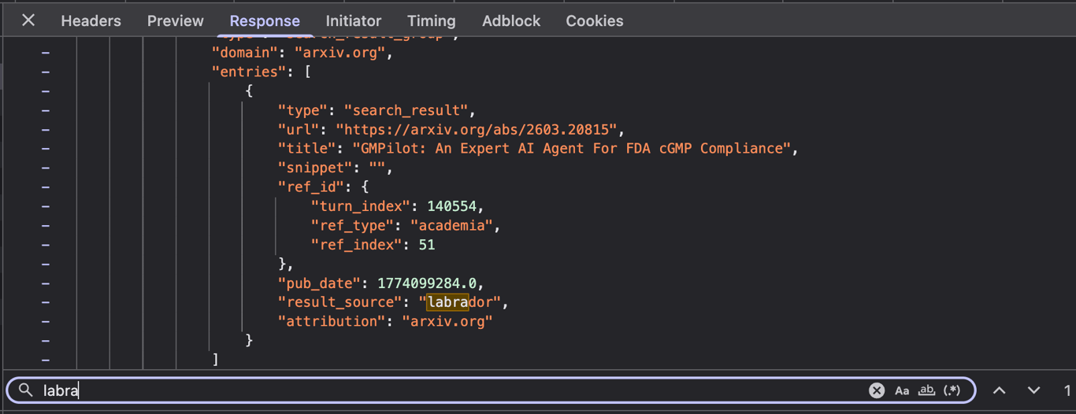Click the turn_index value 140554
Image resolution: width=1076 pixels, height=414 pixels.
click(451, 206)
